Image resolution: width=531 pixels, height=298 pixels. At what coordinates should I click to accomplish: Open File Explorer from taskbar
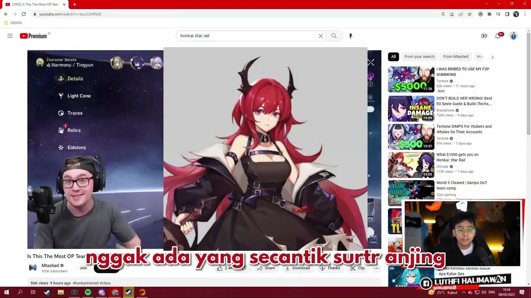(61, 292)
